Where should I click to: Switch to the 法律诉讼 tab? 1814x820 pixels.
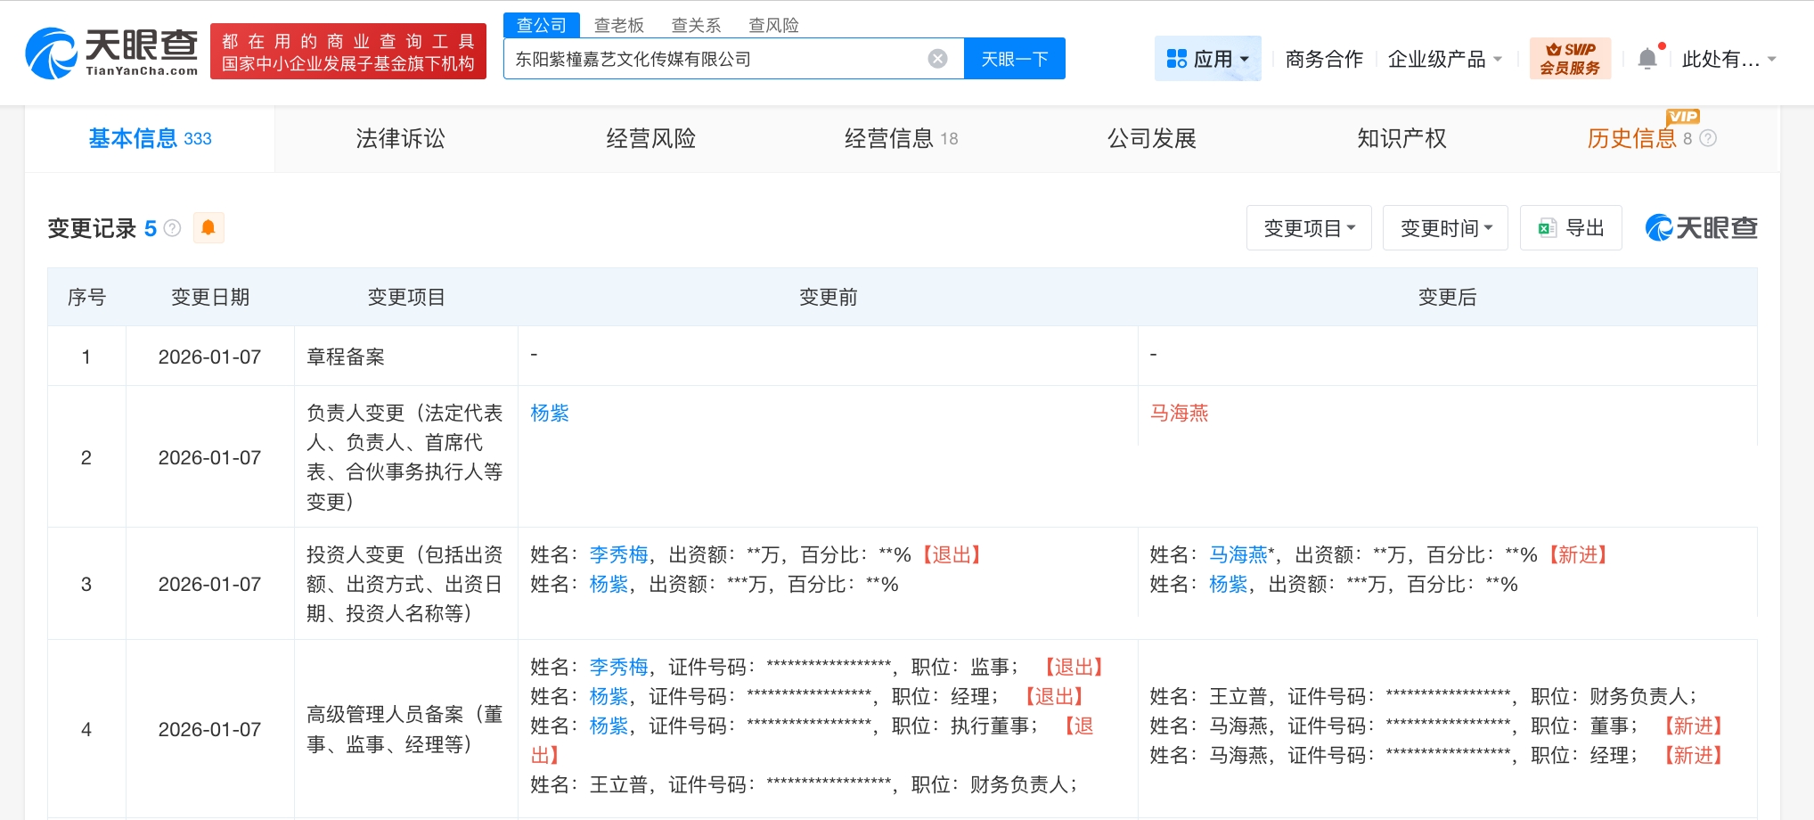400,138
